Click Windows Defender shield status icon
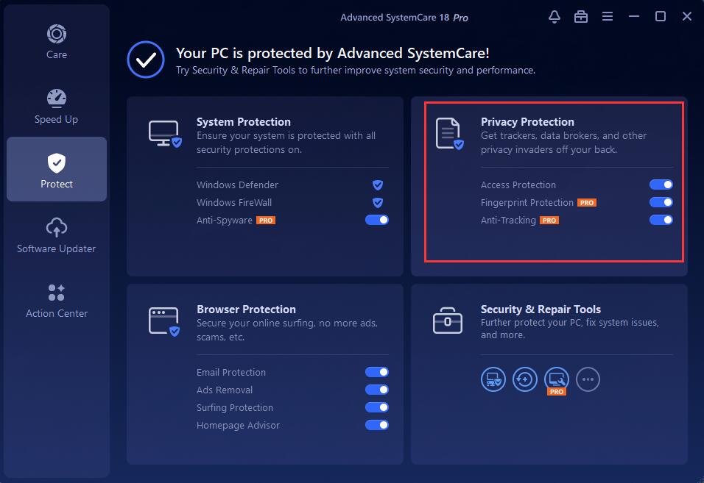Image resolution: width=704 pixels, height=483 pixels. pyautogui.click(x=378, y=185)
